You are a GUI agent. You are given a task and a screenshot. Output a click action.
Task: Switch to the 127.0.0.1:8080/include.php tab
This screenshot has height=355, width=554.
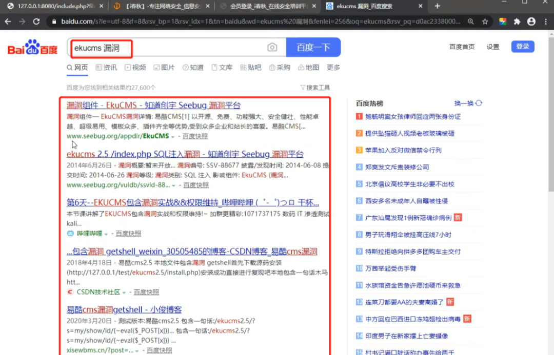(x=55, y=6)
